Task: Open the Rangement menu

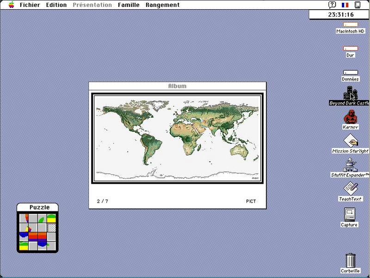Action: (163, 5)
